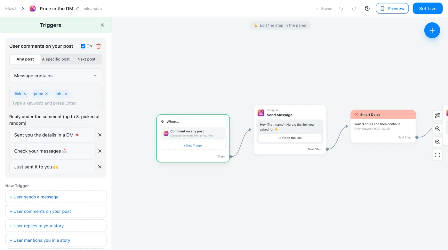Viewport: 448px width, 250px height.
Task: Add a new step with plus button
Action: (432, 30)
